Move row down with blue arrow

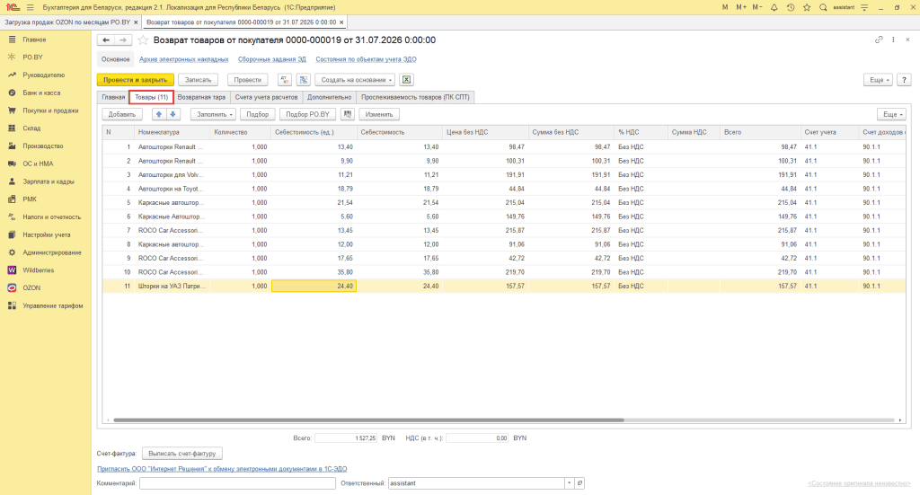click(172, 114)
